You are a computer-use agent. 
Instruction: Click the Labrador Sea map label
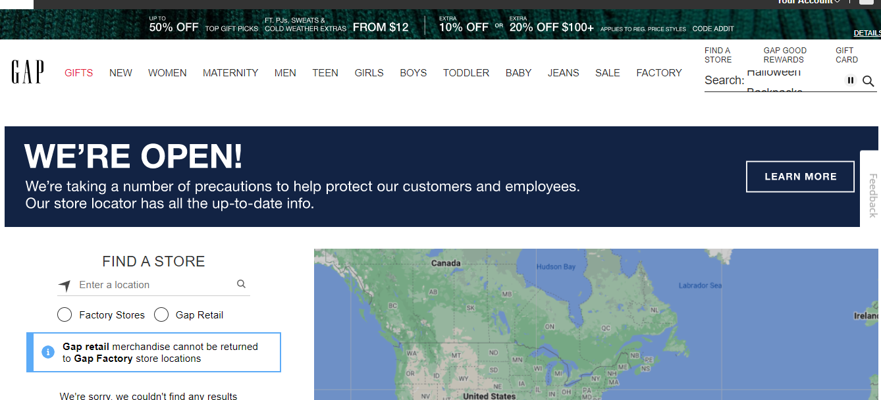(700, 286)
